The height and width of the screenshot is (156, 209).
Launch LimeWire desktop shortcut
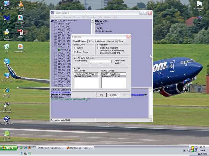click(7, 133)
